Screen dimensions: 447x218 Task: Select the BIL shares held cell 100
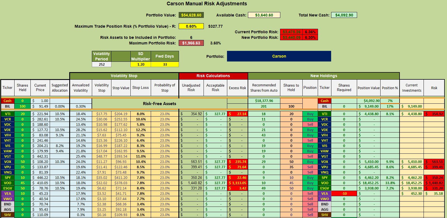(x=22, y=106)
